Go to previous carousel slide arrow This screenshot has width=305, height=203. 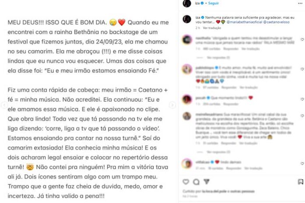pyautogui.click(x=4, y=105)
